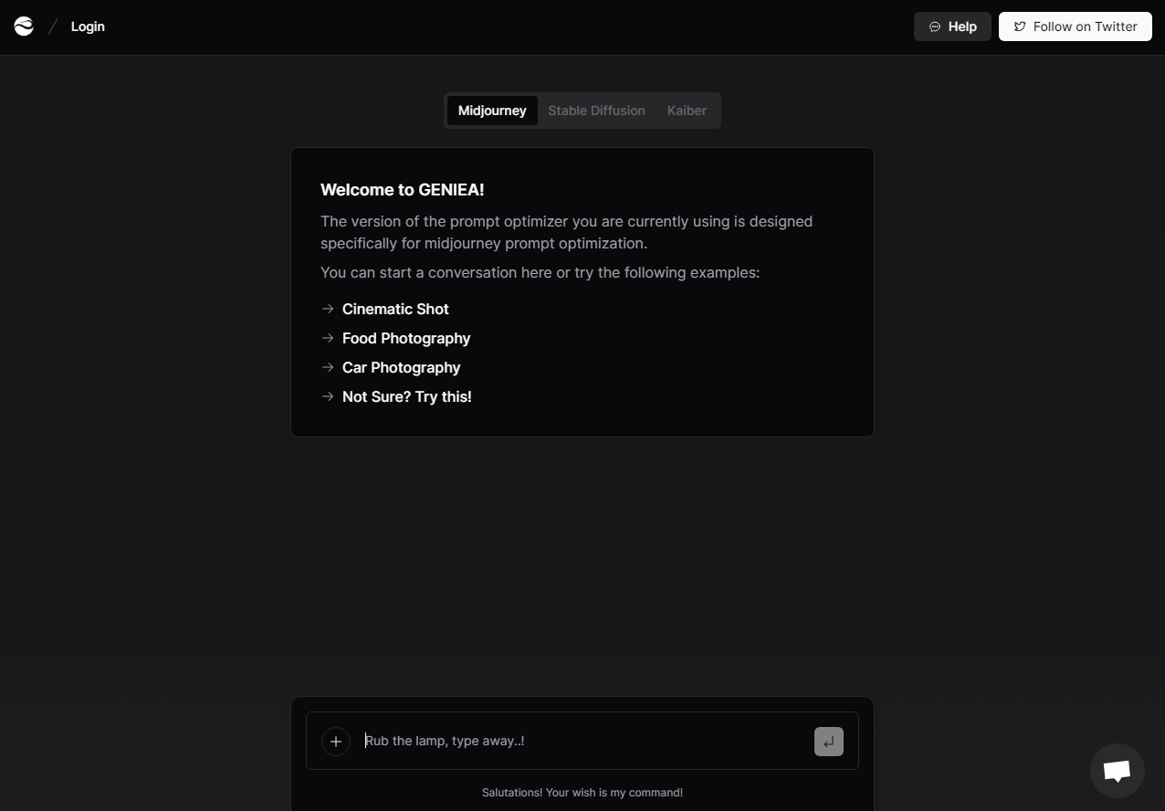Try the Food Photography example
Screen dimensions: 1165x811
[406, 338]
